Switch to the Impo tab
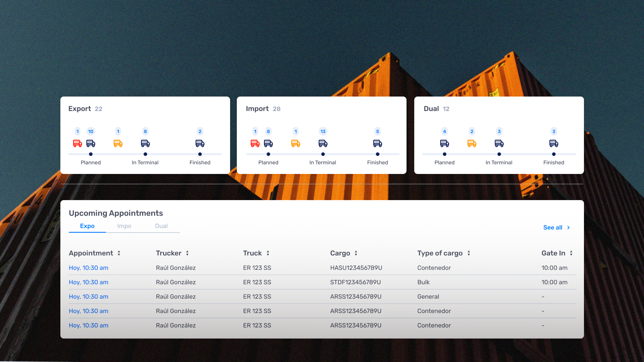The image size is (644, 362). coord(124,226)
